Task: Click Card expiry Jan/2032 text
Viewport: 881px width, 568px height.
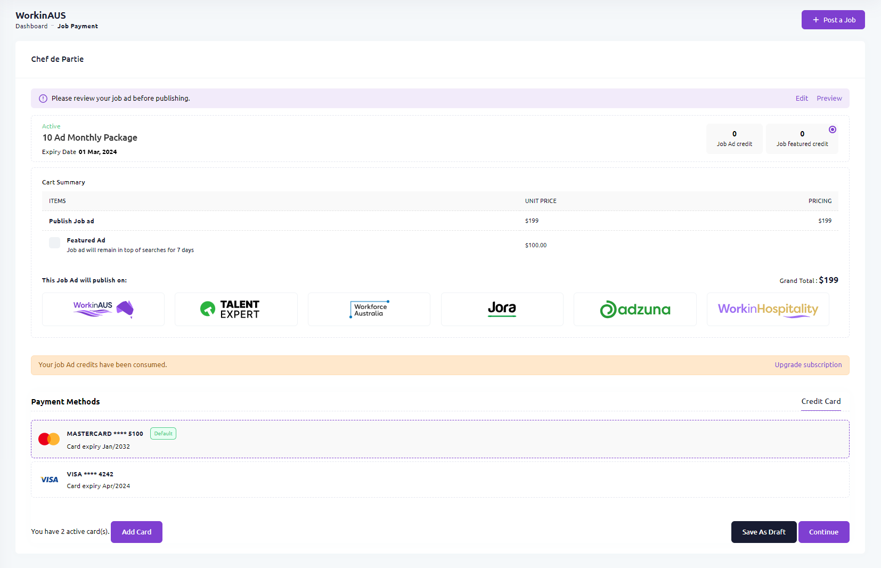Action: (x=99, y=447)
